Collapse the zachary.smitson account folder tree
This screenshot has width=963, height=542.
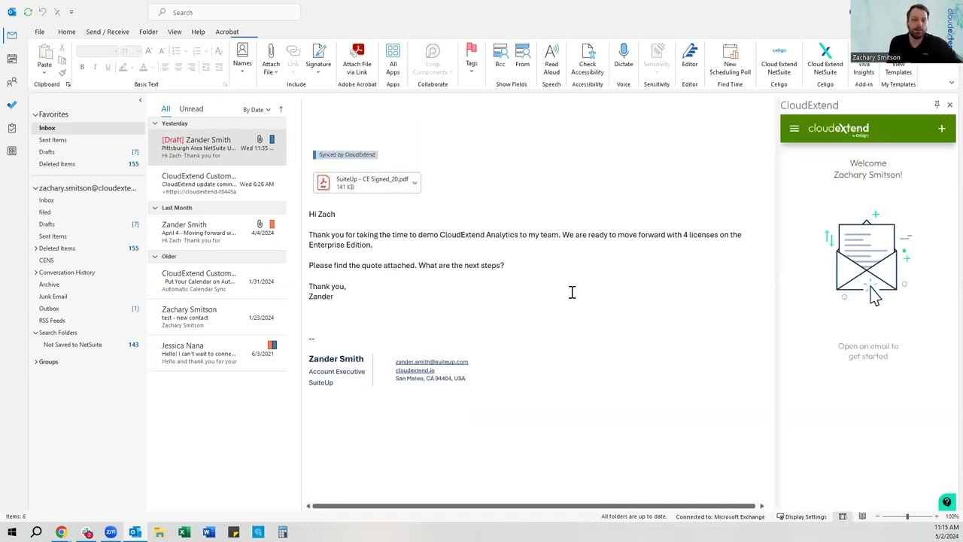coord(35,188)
